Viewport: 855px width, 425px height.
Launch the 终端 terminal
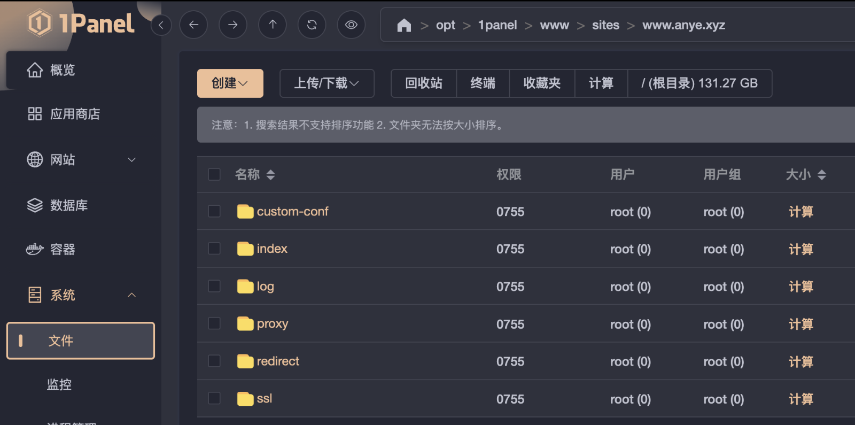click(x=483, y=83)
